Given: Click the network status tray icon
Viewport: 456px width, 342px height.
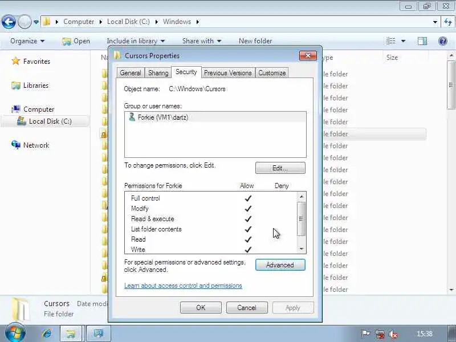Looking at the screenshot, I should tap(379, 334).
